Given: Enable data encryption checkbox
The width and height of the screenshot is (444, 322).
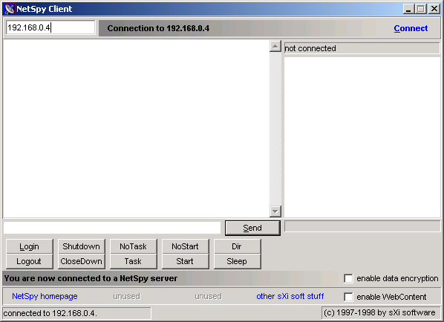Looking at the screenshot, I should (348, 278).
